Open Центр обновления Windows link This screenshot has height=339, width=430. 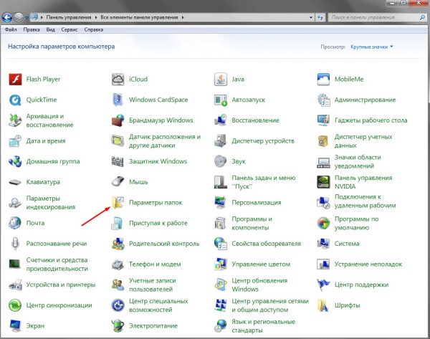pos(259,285)
